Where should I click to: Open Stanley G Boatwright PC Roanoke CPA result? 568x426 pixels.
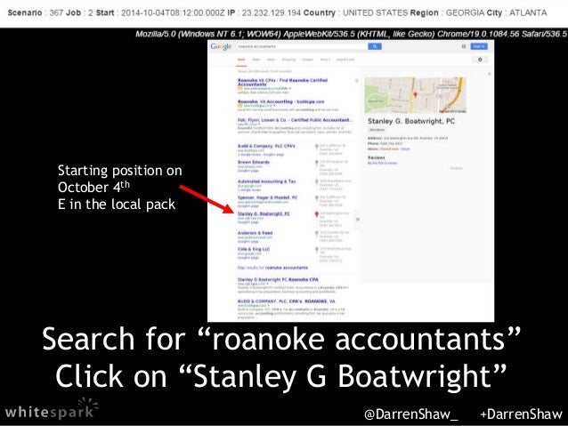tap(278, 279)
